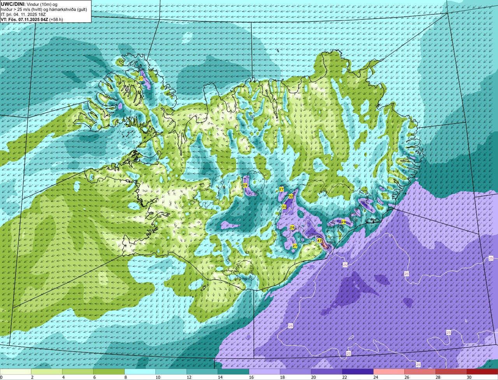Click the legend tick label 24

coord(375,377)
